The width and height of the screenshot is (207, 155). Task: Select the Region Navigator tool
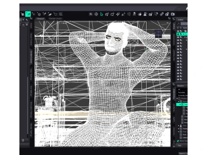pos(145,14)
